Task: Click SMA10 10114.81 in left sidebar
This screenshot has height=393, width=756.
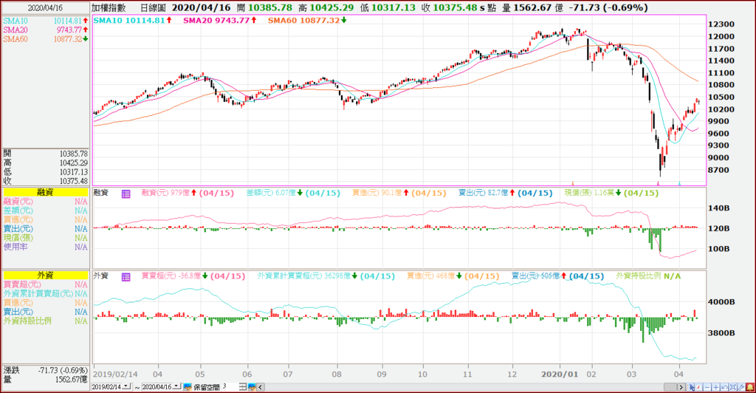Action: click(x=45, y=21)
